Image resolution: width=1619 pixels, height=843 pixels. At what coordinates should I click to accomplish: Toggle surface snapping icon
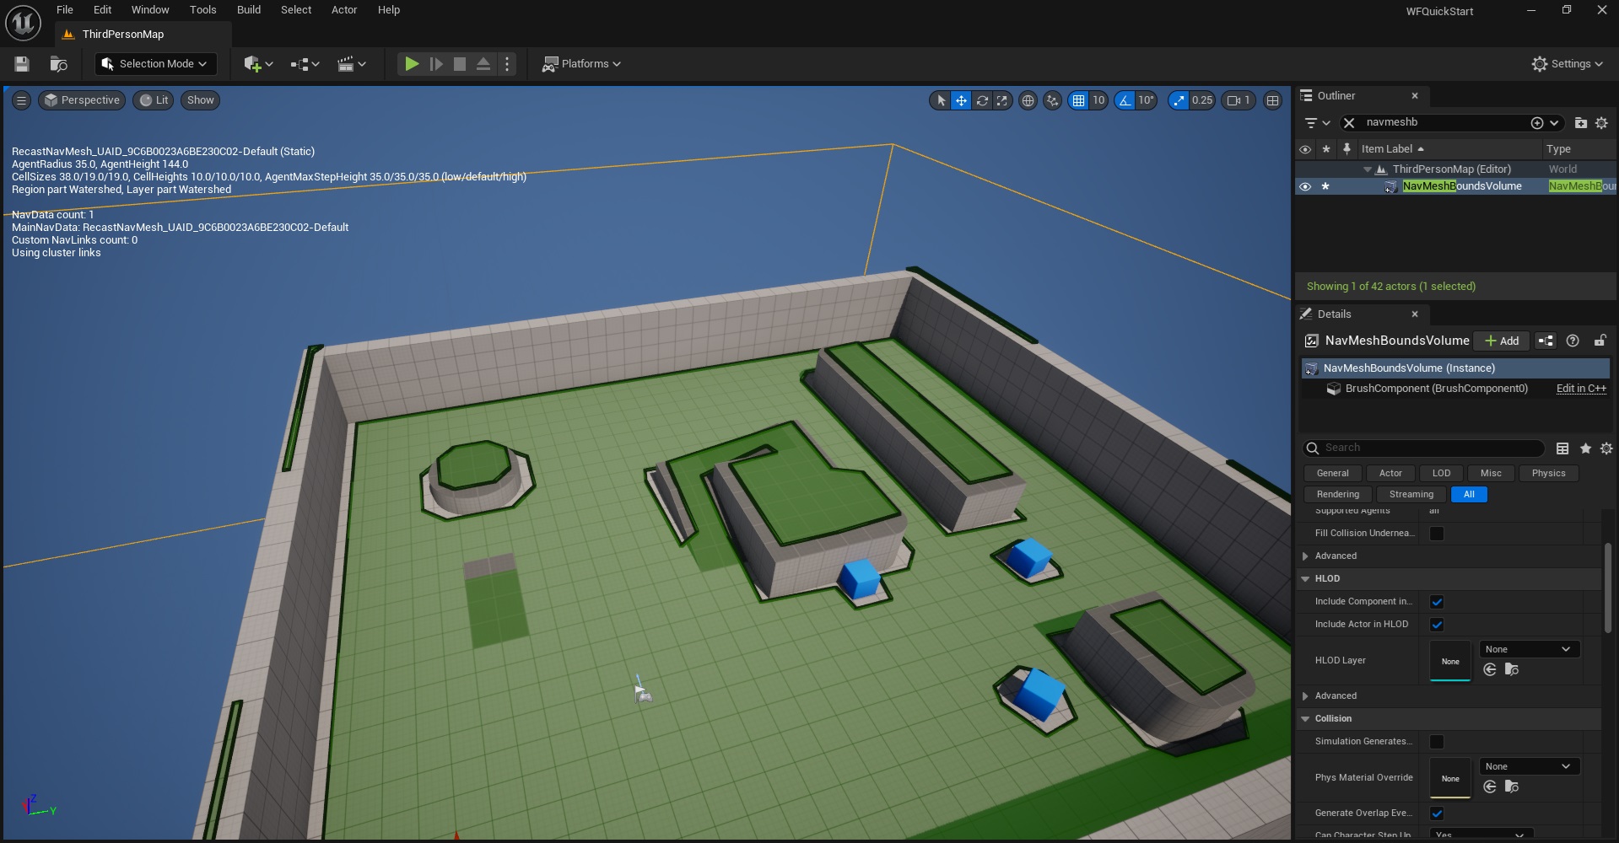1052,100
